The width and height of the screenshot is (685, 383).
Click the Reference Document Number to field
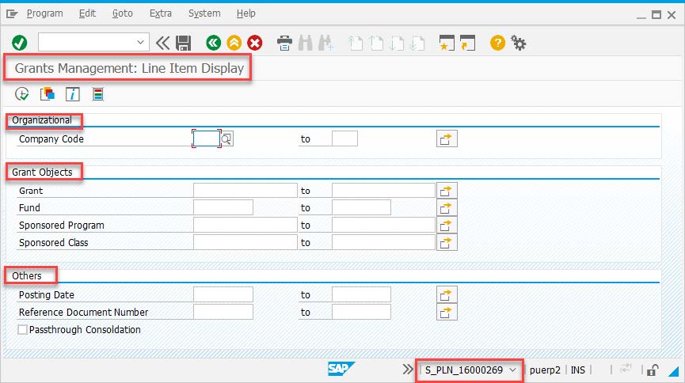coord(361,312)
